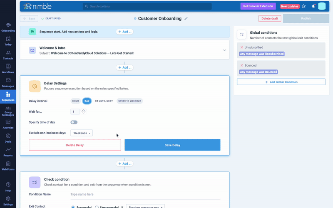Open the Contacts sidebar icon
Viewport: 333px width, 208px height.
click(8, 54)
